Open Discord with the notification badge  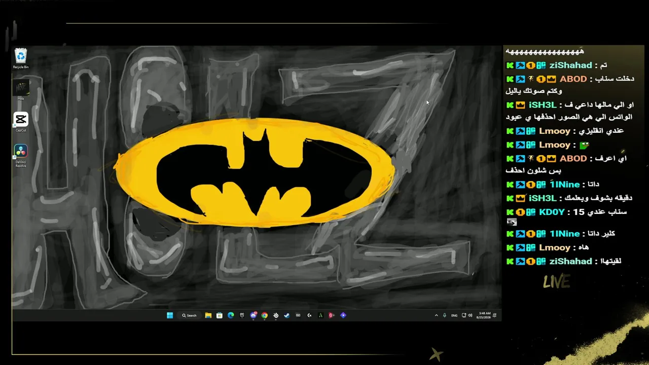click(254, 315)
